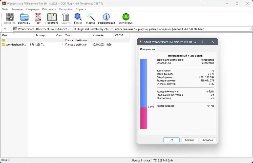Open the Операции menu
This screenshot has height=163, width=253.
pyautogui.click(x=33, y=9)
